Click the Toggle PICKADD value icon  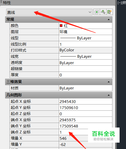[x=97, y=12]
